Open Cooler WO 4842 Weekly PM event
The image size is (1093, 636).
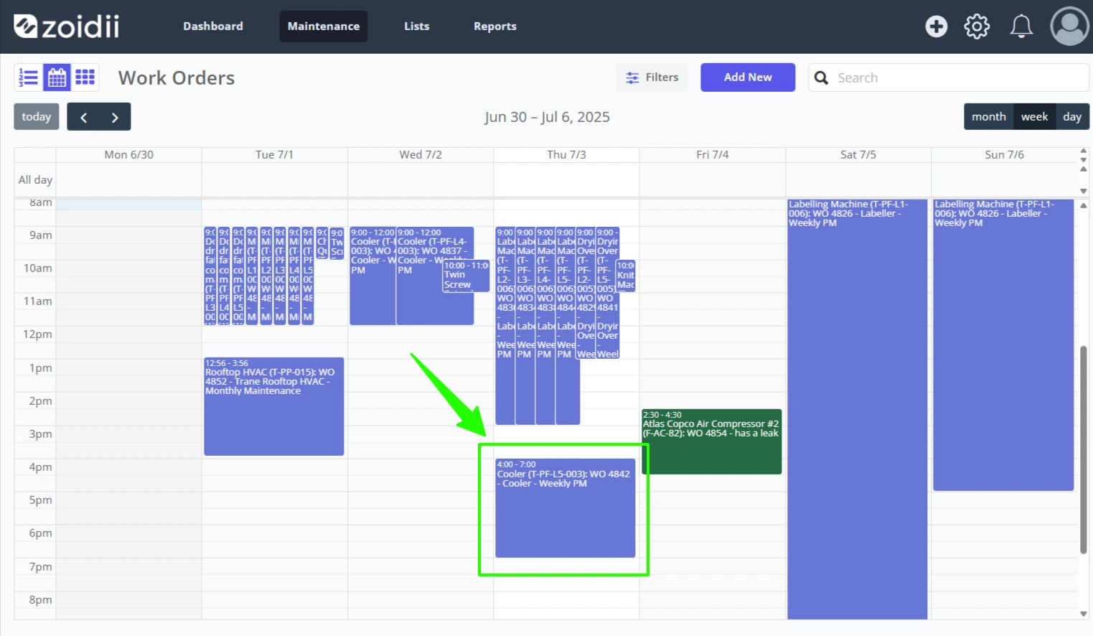pos(566,508)
